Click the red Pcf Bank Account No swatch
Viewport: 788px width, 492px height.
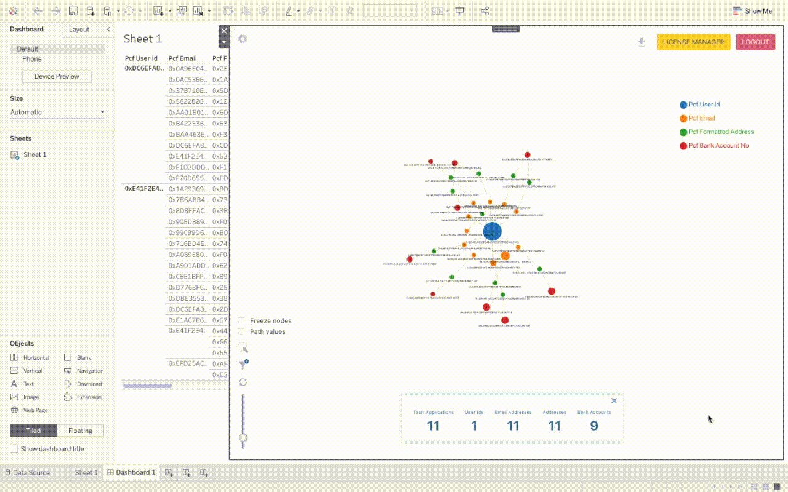click(x=683, y=146)
